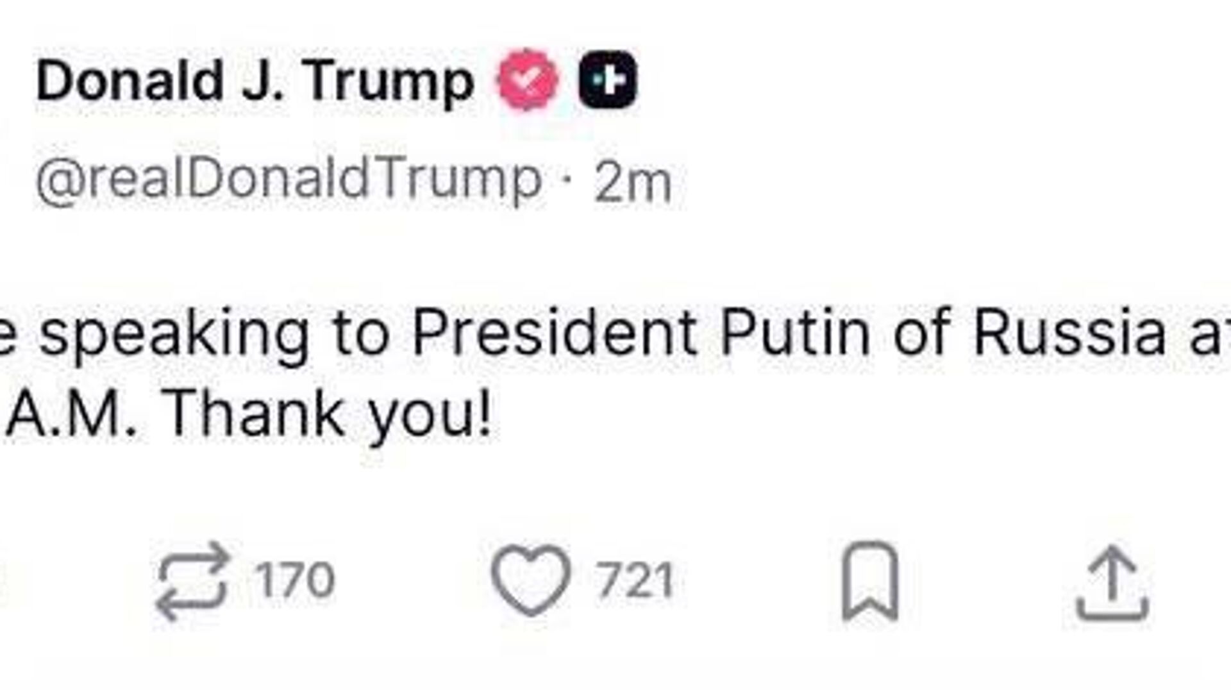Click the word "President" in the post
This screenshot has height=690, width=1231.
coord(554,333)
